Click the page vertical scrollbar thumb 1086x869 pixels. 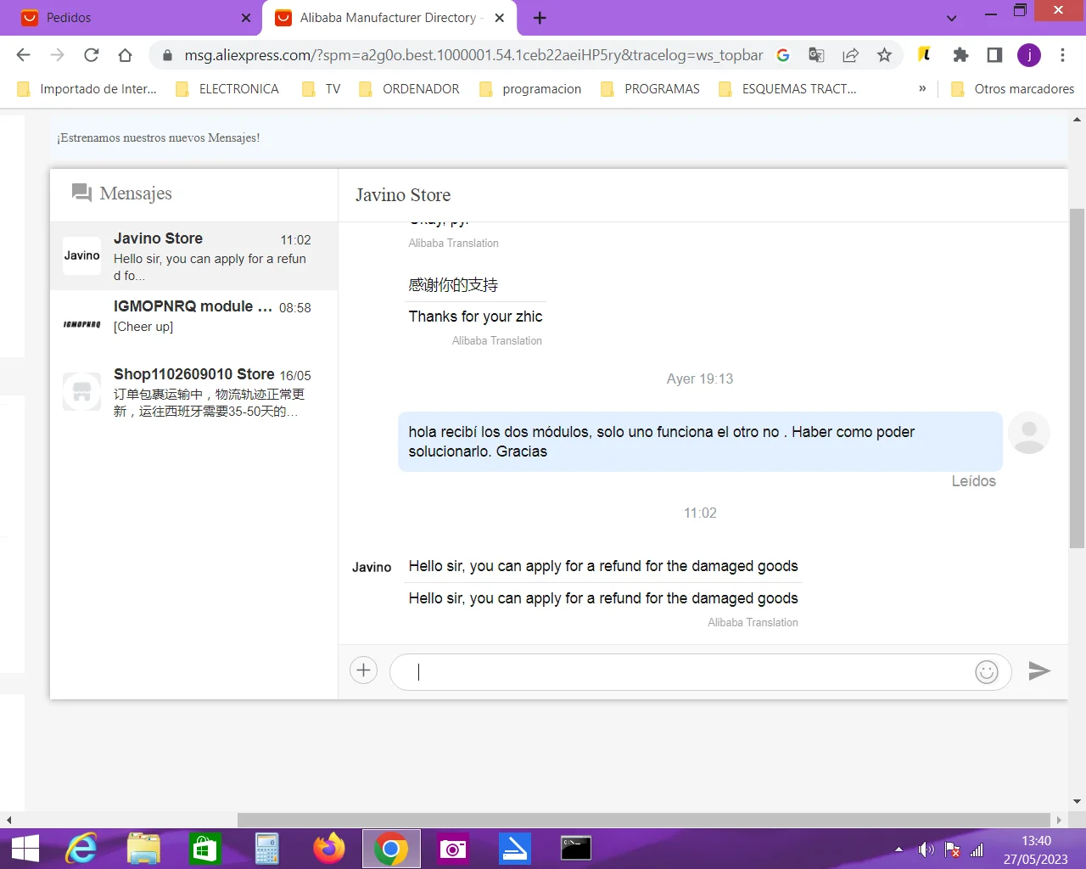pos(1078,378)
